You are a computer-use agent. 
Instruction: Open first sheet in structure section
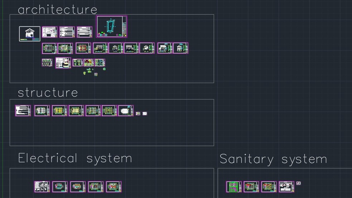pos(23,111)
